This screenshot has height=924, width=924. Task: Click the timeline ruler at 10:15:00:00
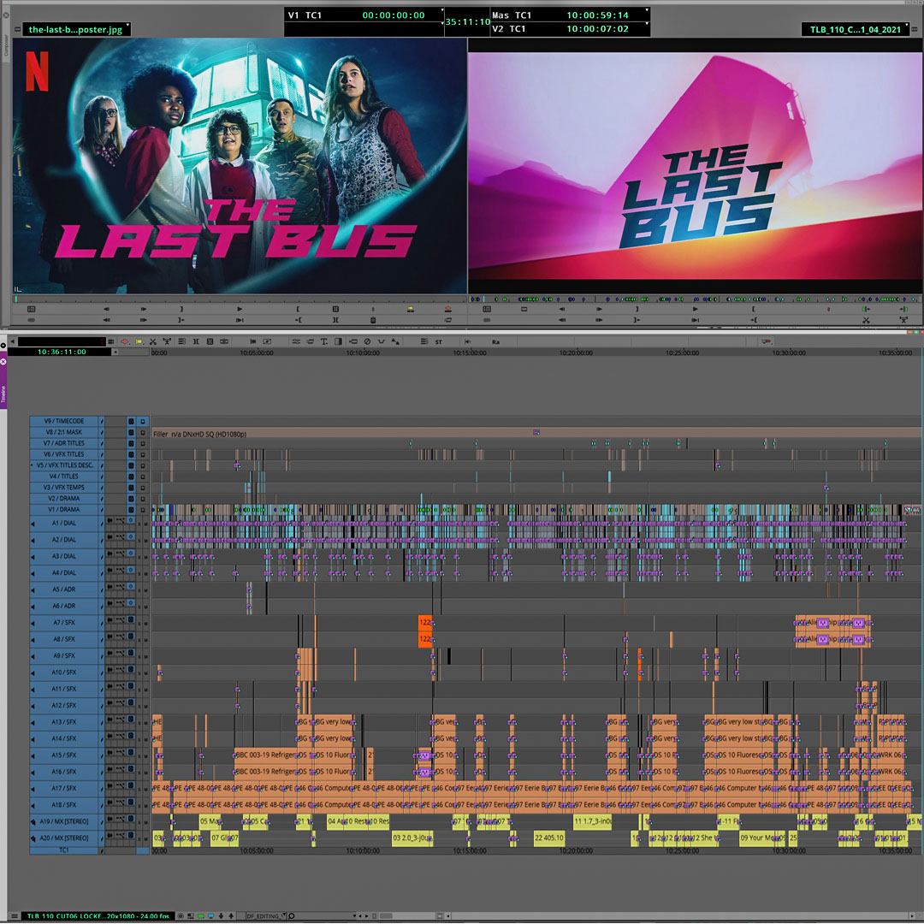470,353
